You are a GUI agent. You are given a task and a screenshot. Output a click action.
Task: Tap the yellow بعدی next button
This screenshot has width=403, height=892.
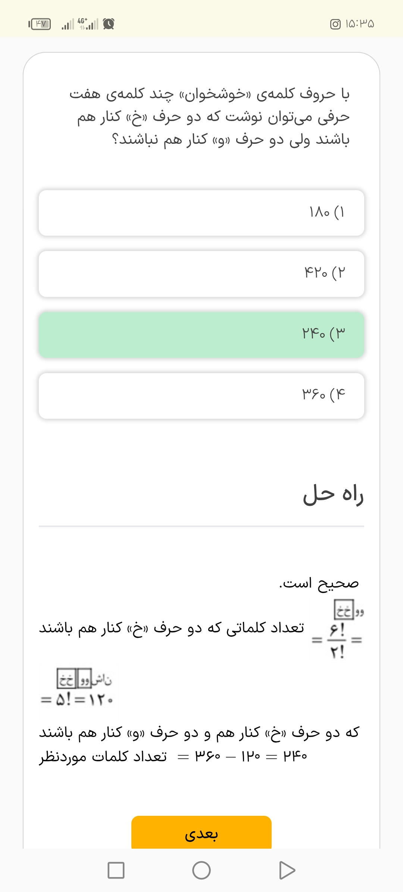click(x=201, y=834)
